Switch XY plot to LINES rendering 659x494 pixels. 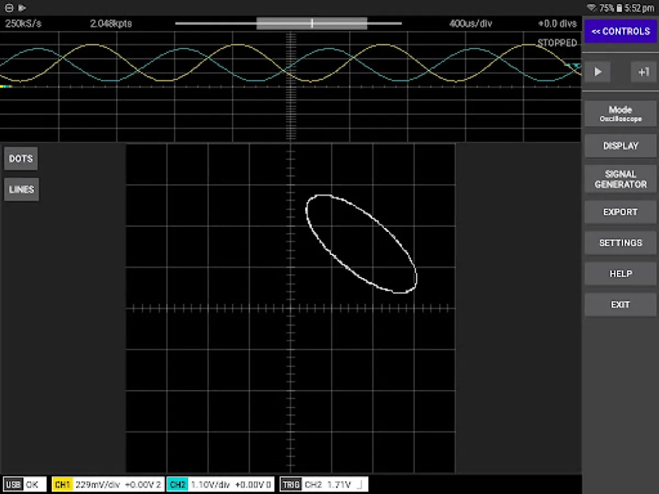point(21,189)
